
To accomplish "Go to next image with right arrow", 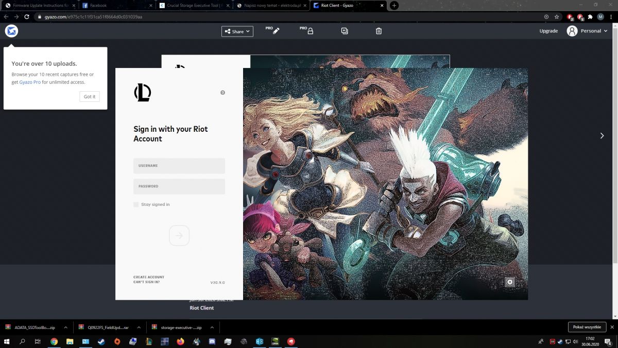I will (602, 135).
